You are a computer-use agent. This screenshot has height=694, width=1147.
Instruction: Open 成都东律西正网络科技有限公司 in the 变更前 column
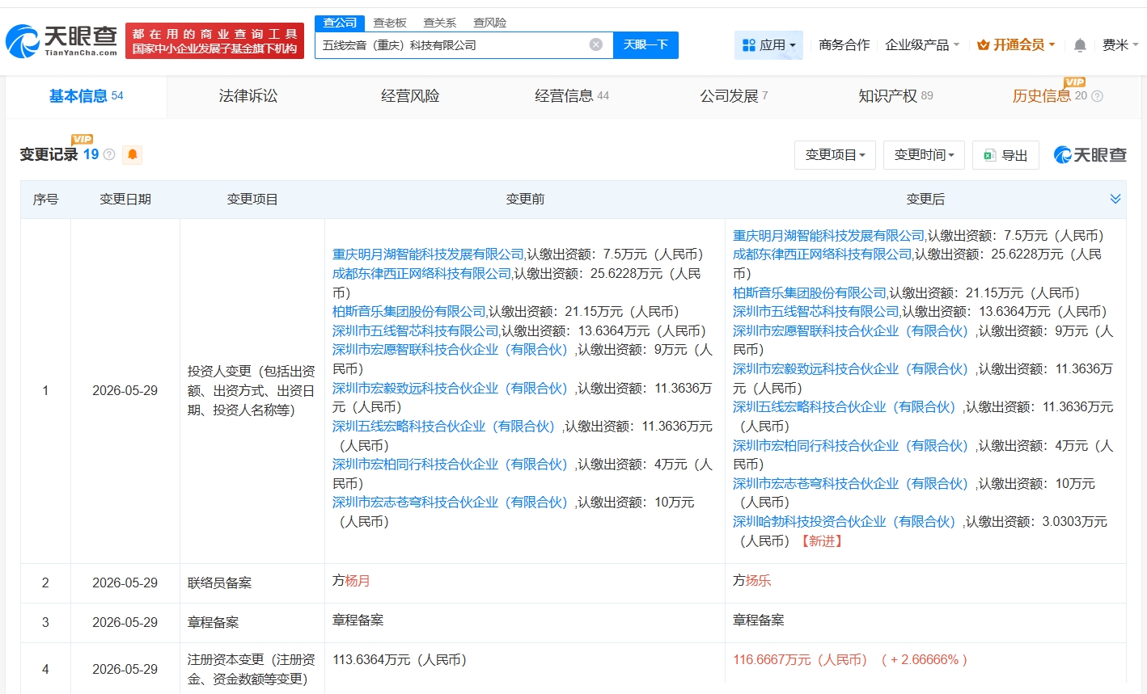click(x=421, y=274)
